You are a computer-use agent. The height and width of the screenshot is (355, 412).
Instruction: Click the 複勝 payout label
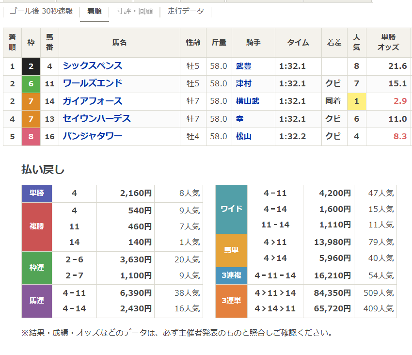coord(37,226)
